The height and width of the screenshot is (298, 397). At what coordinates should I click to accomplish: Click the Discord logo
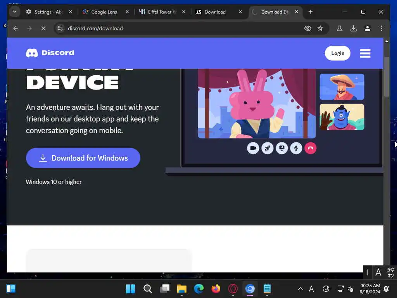point(50,53)
